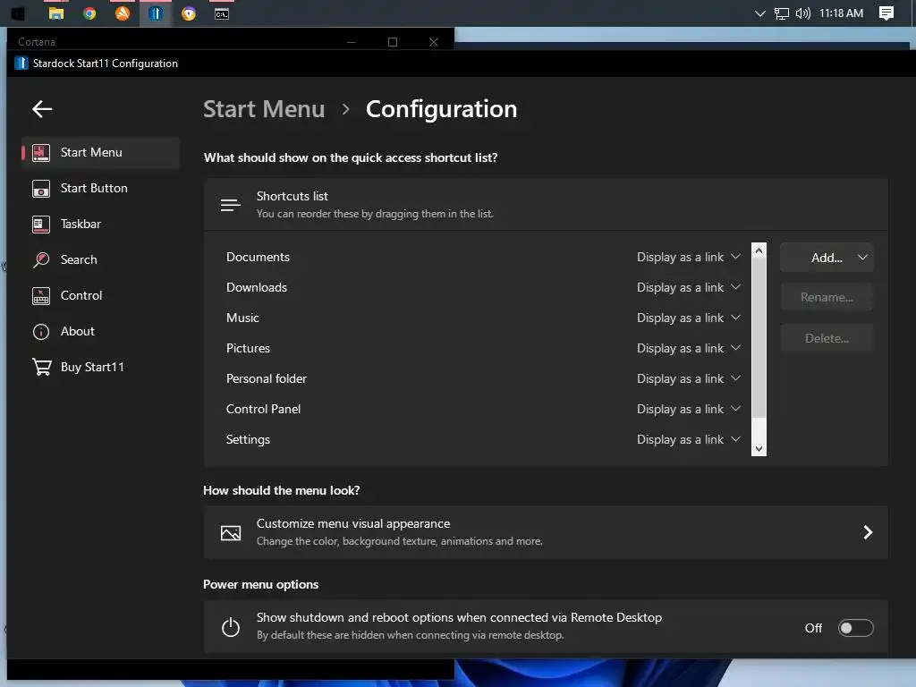916x687 pixels.
Task: Click the Buy Start11 cart icon
Action: 41,367
